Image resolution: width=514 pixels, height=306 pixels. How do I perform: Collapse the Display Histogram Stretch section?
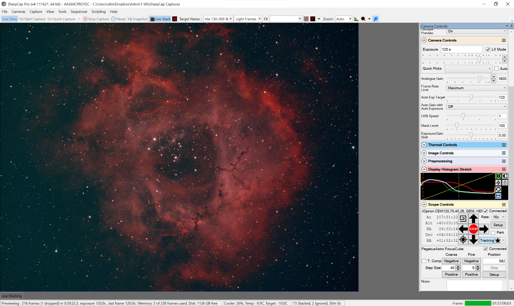(424, 169)
